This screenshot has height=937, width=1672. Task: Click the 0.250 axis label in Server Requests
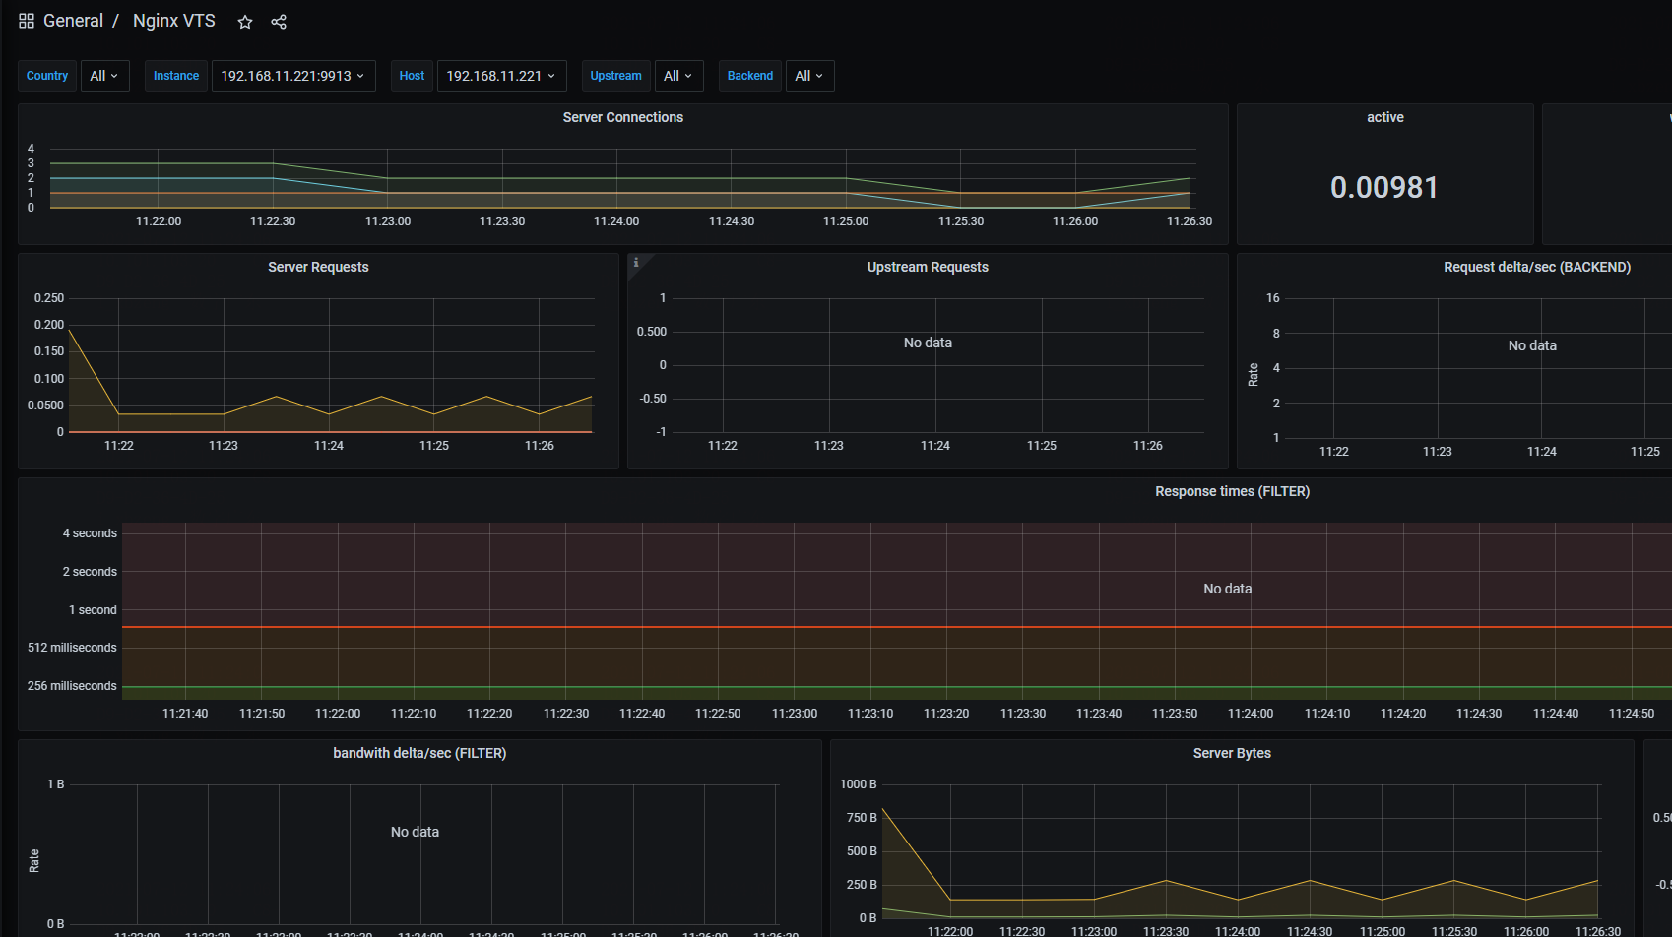click(48, 298)
